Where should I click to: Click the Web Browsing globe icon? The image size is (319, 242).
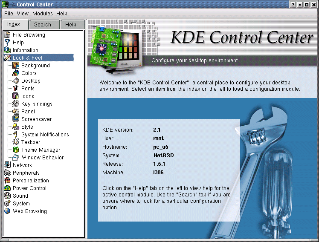point(7,211)
